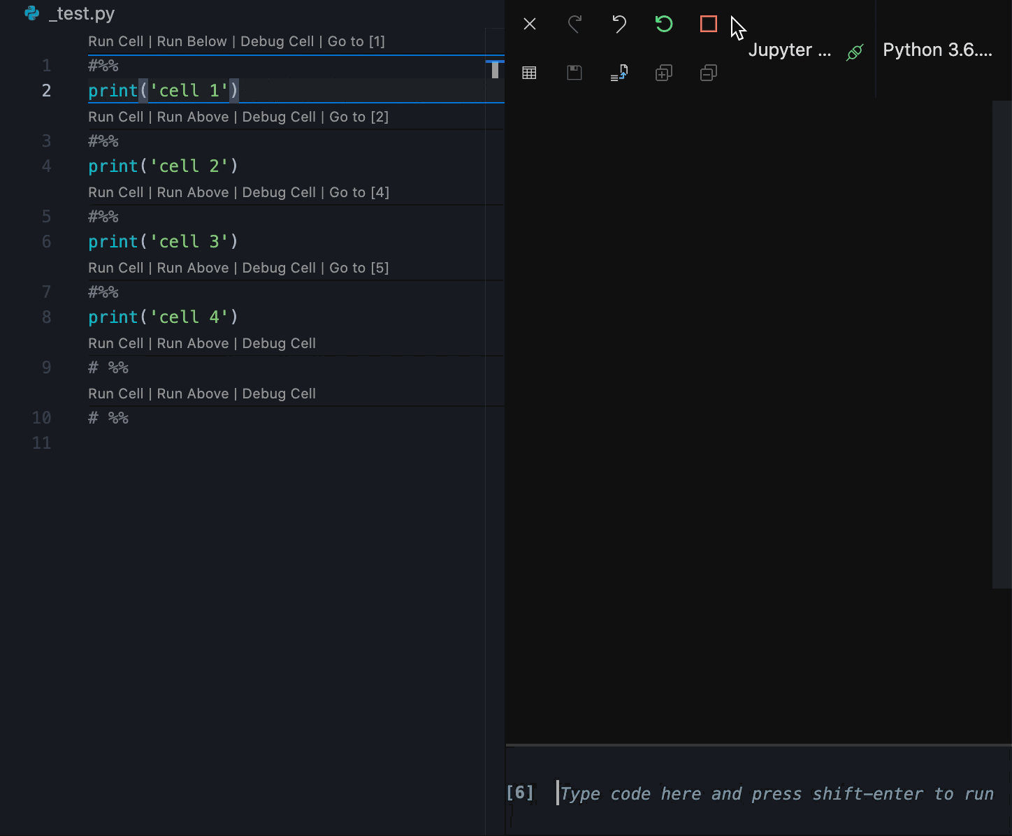1012x836 pixels.
Task: Open the Jupyter server selector
Action: coord(790,50)
